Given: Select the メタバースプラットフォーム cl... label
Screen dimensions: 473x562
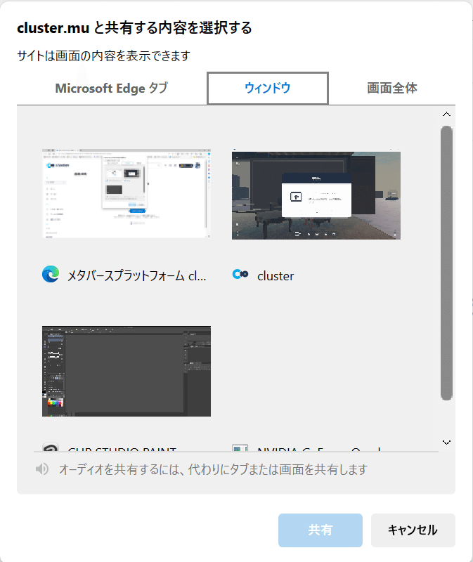Looking at the screenshot, I should click(136, 275).
